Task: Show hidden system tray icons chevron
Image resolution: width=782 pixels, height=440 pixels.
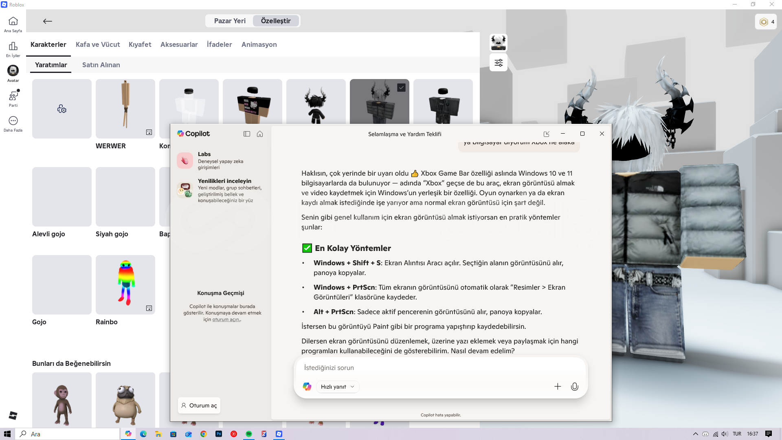Action: (x=695, y=434)
